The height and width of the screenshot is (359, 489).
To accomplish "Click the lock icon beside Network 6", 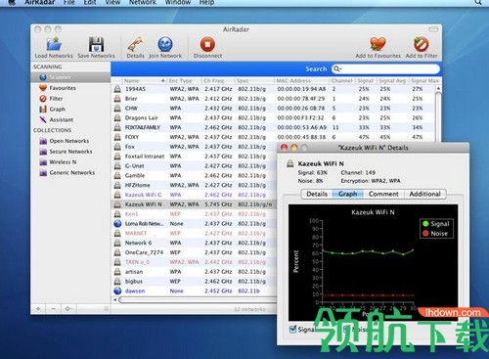I will [117, 243].
